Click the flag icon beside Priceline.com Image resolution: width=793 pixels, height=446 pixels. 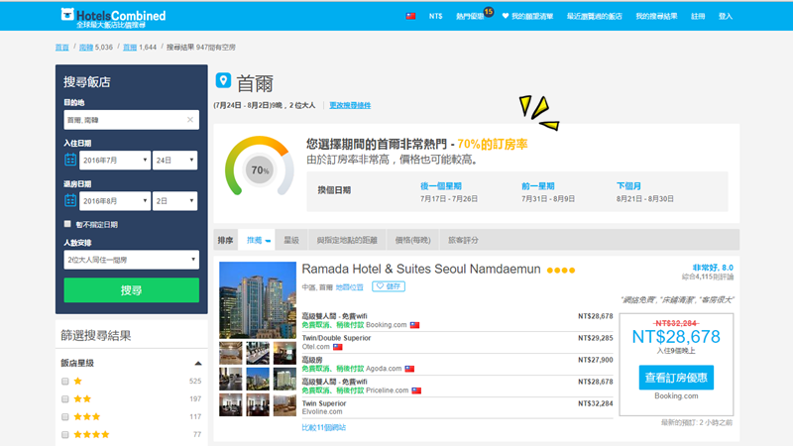tap(416, 390)
